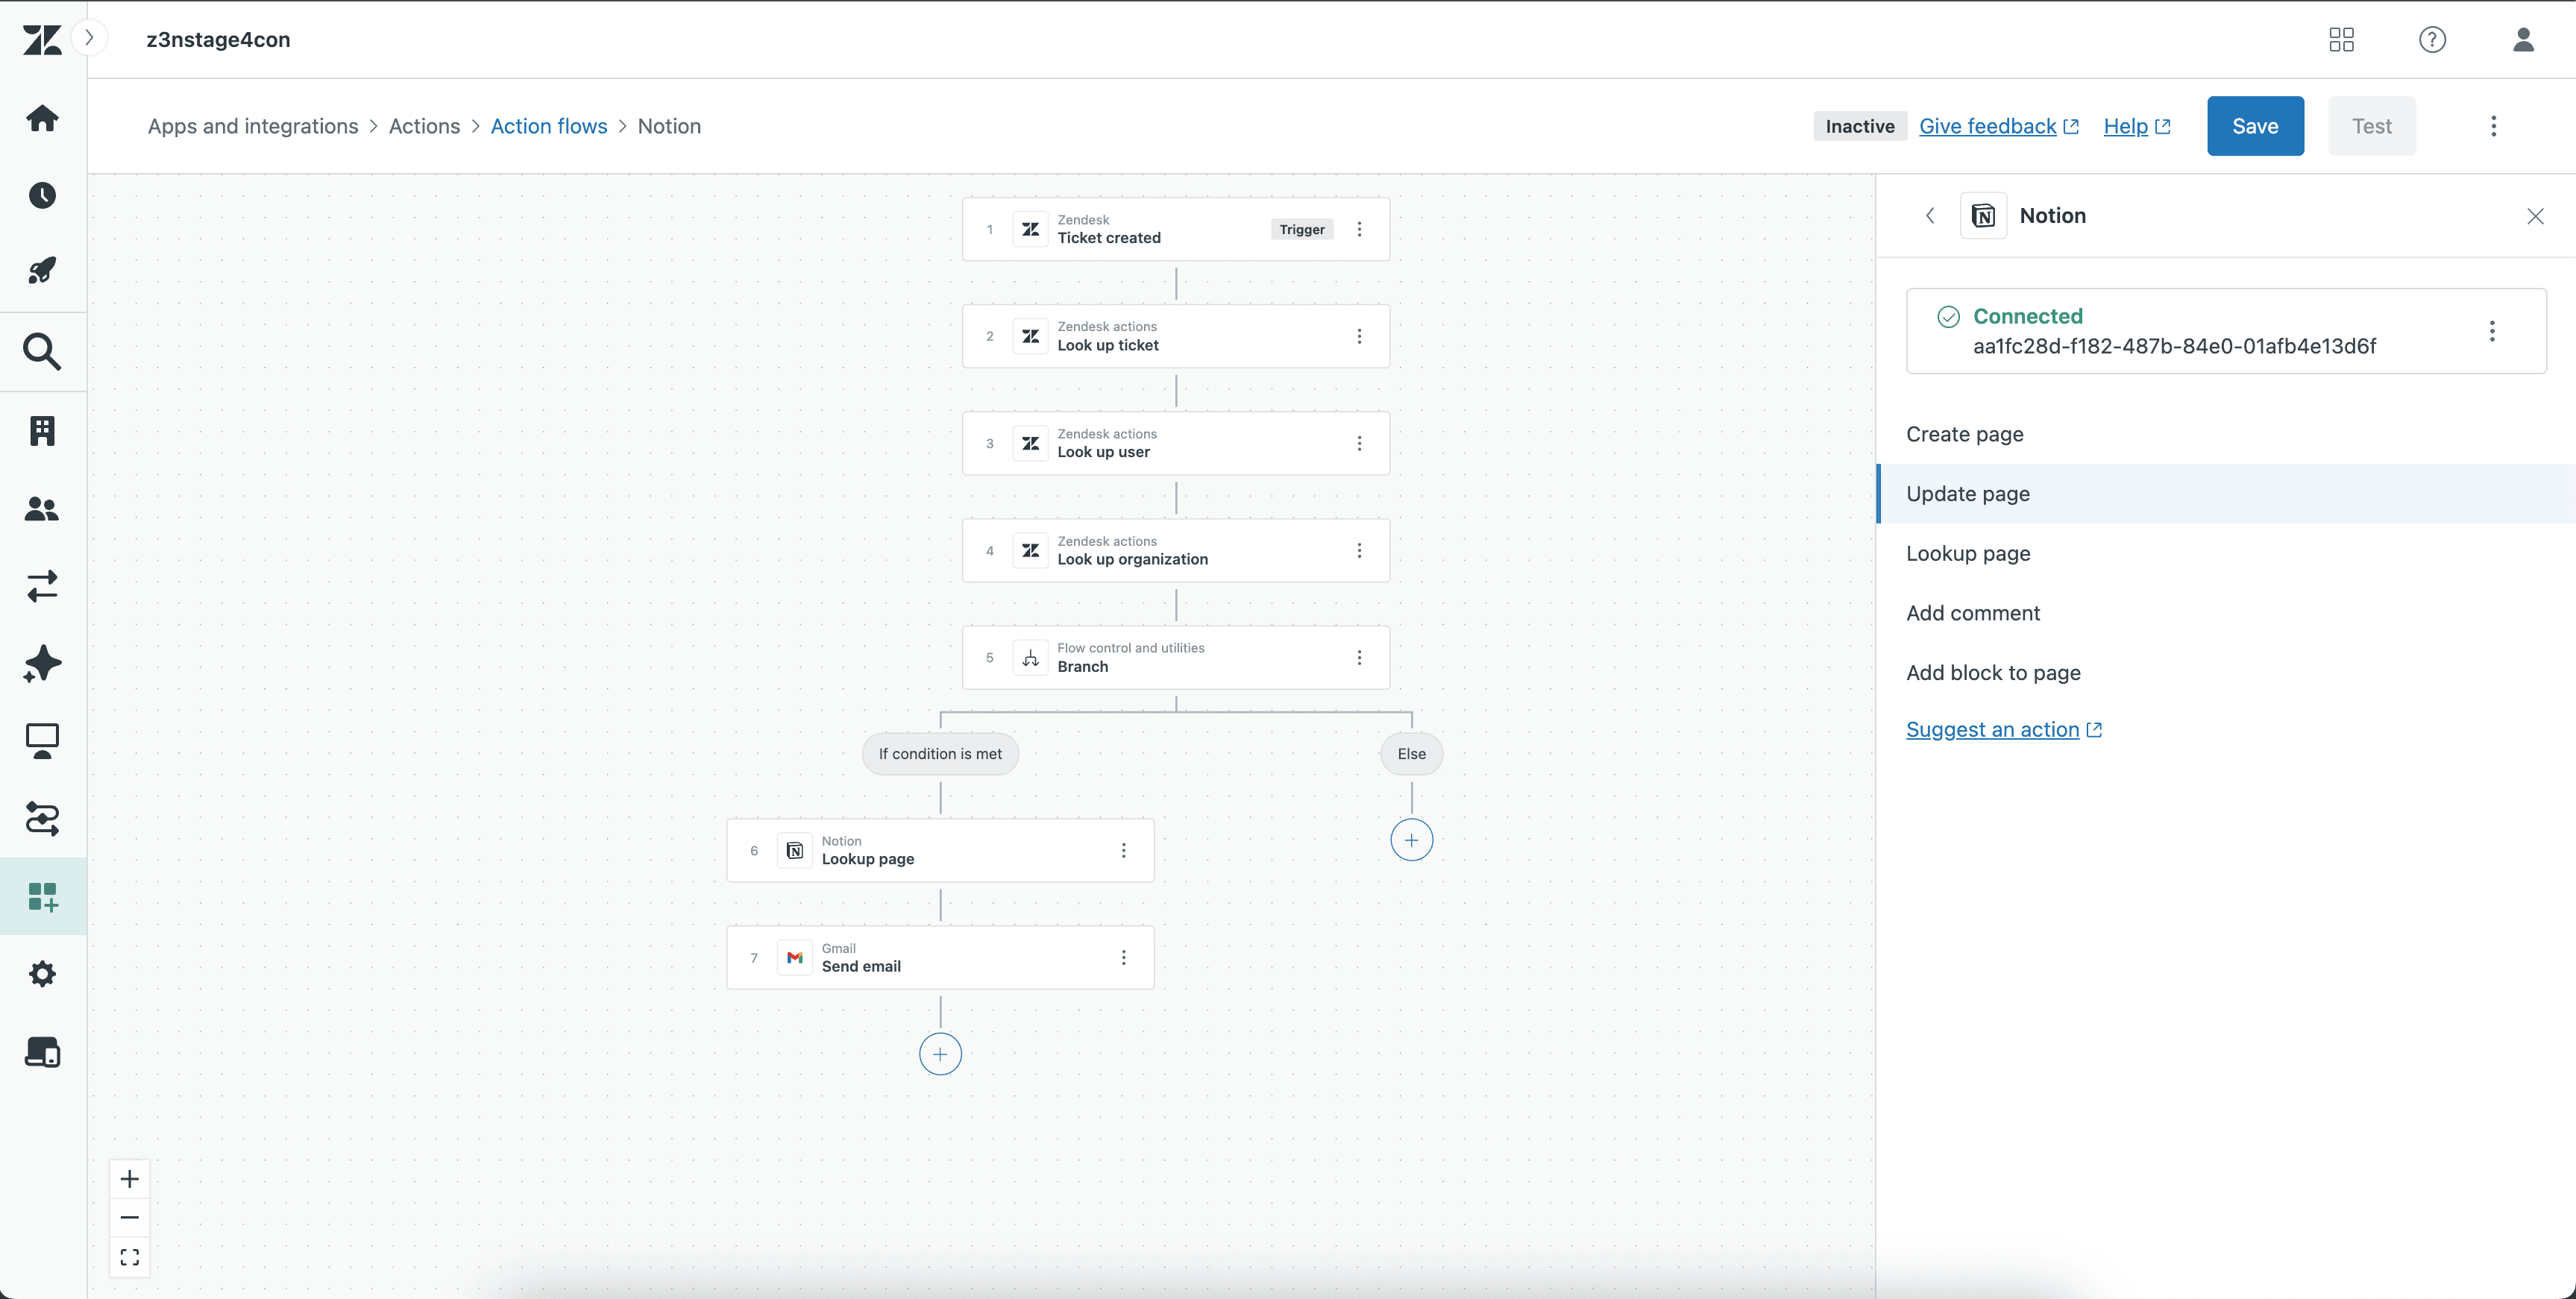2576x1299 pixels.
Task: Choose the Create page action
Action: (x=2226, y=434)
